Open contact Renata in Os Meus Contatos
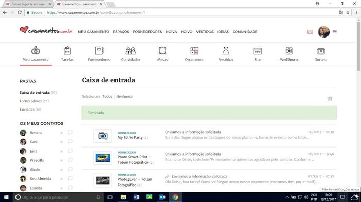Image resolution: width=361 pixels, height=202 pixels. [x=36, y=133]
